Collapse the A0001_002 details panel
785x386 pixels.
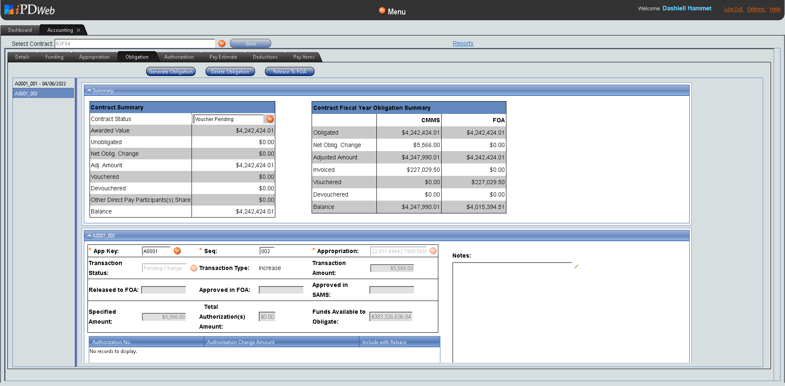tap(89, 236)
